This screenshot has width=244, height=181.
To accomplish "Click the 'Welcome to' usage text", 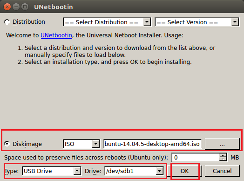I will tap(95, 35).
